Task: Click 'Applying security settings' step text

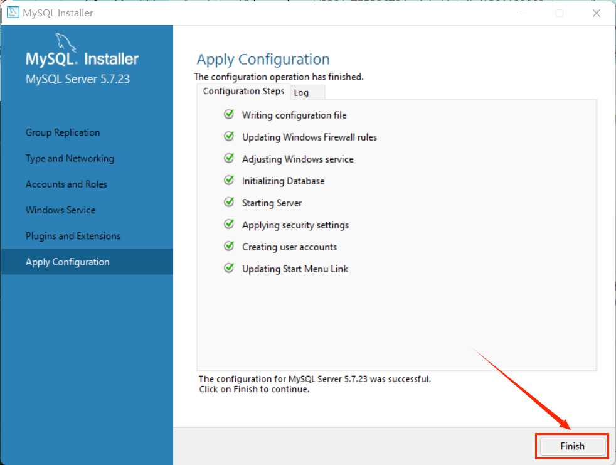Action: click(x=295, y=225)
